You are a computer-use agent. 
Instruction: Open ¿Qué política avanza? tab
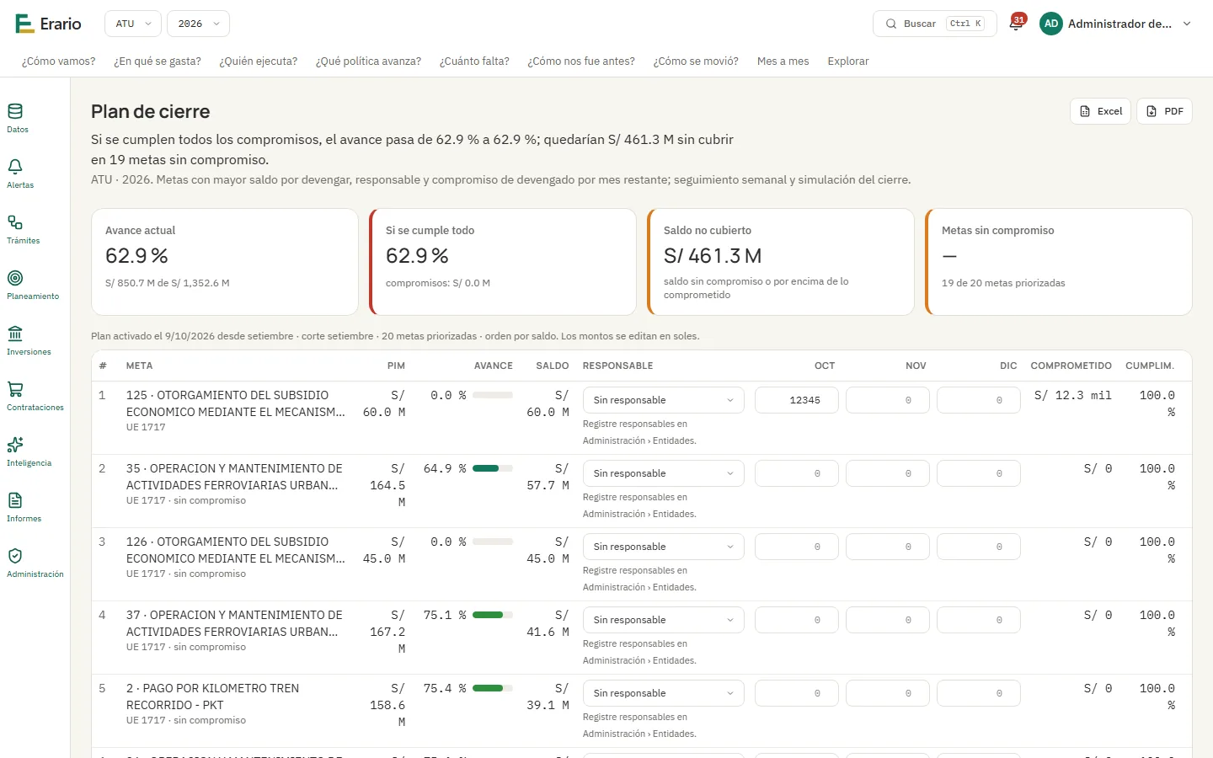368,61
